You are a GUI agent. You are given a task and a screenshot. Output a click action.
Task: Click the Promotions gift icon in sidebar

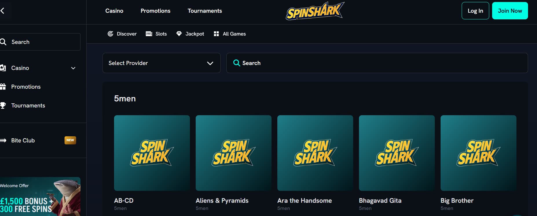click(3, 87)
